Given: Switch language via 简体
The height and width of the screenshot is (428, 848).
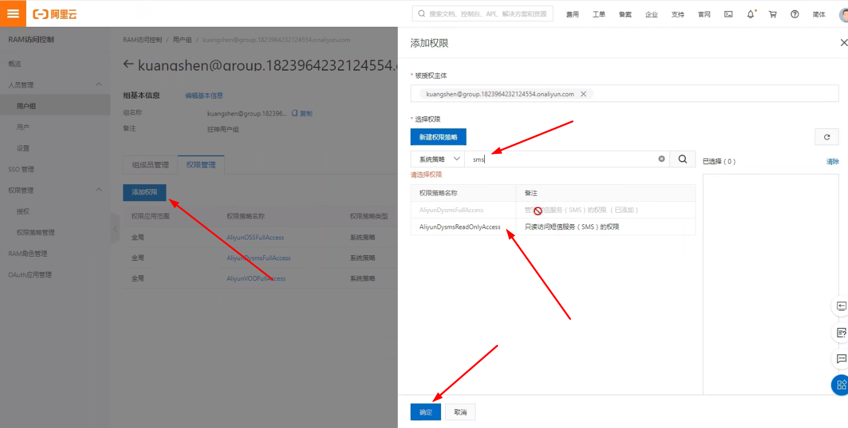Looking at the screenshot, I should [x=819, y=15].
